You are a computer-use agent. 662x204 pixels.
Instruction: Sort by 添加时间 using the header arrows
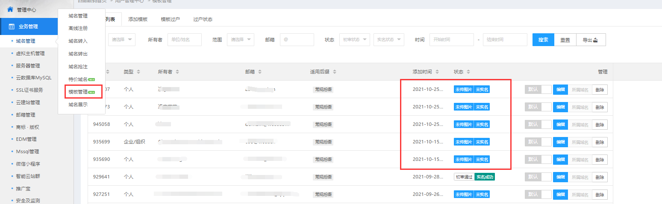tap(437, 72)
